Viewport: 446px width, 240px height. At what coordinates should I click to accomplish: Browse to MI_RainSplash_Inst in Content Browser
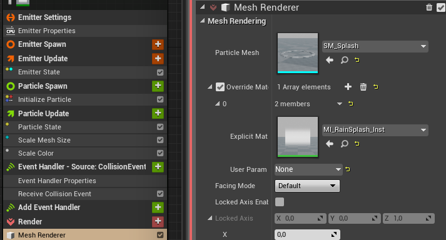click(x=345, y=144)
